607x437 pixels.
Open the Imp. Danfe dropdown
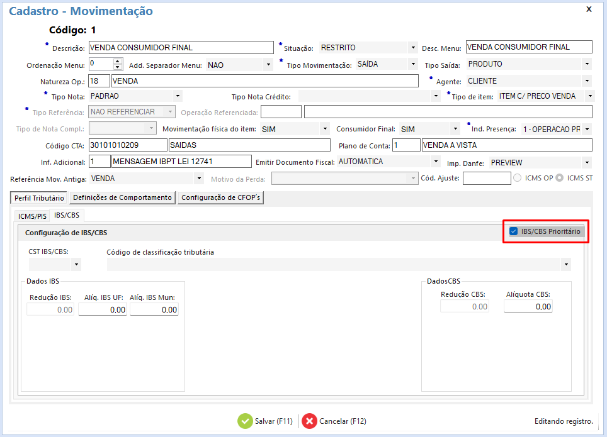tap(587, 163)
